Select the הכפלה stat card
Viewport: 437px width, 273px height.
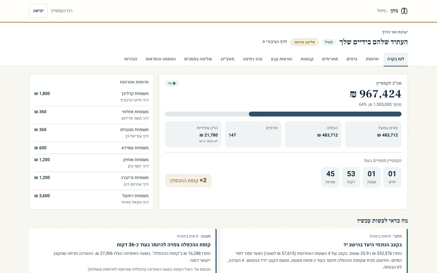tap(313, 134)
